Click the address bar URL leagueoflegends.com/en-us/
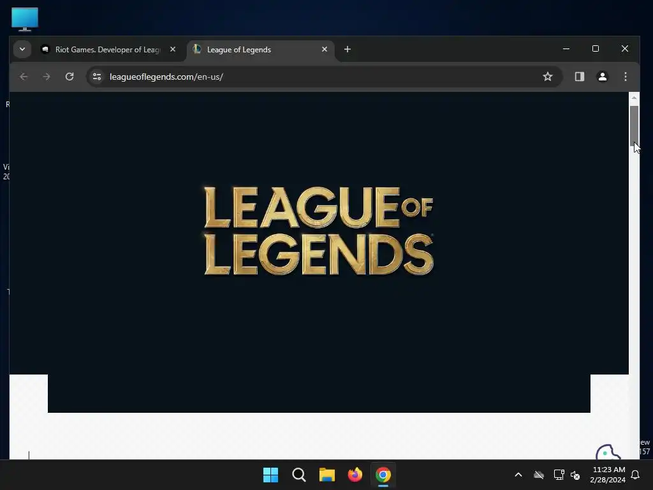653x490 pixels. tap(166, 77)
